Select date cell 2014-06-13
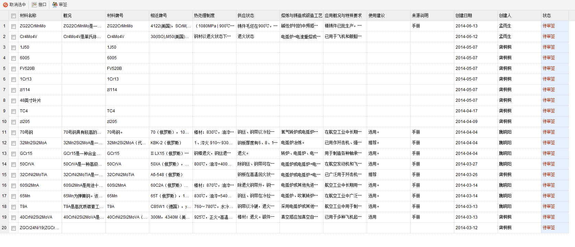 [x=476, y=26]
